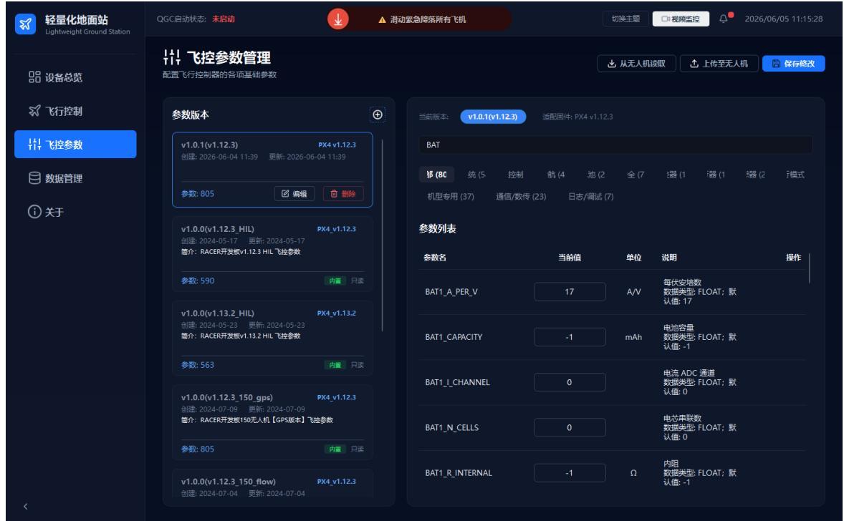
Task: Click the current version badge v1.0.1(v1.12.3)
Action: (x=492, y=117)
